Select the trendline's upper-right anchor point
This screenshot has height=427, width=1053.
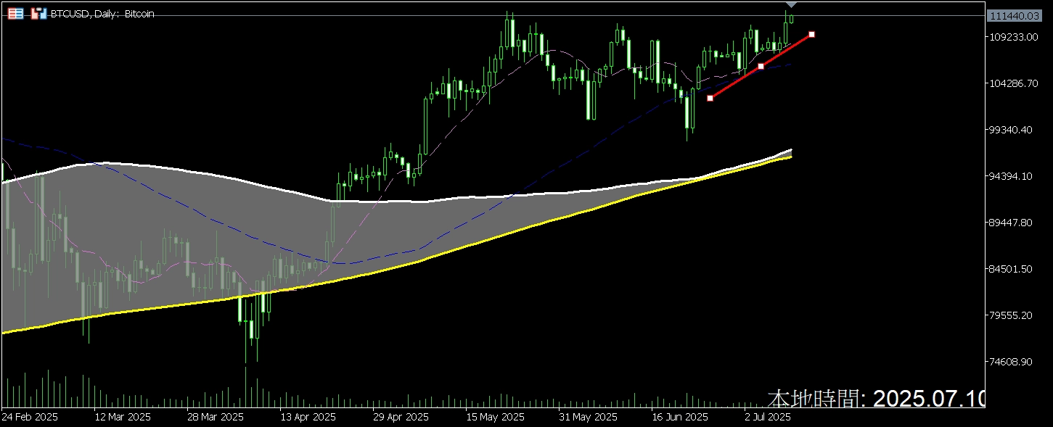[x=811, y=34]
